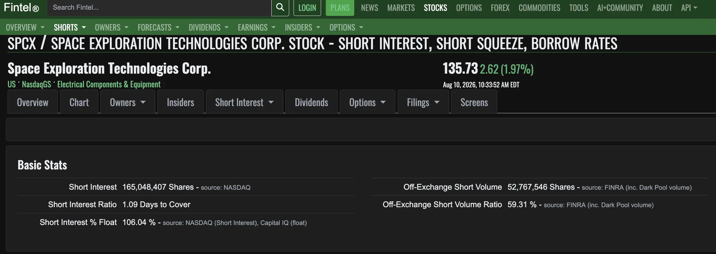Click the Off-Exchange Short Volume Ratio label

[442, 204]
